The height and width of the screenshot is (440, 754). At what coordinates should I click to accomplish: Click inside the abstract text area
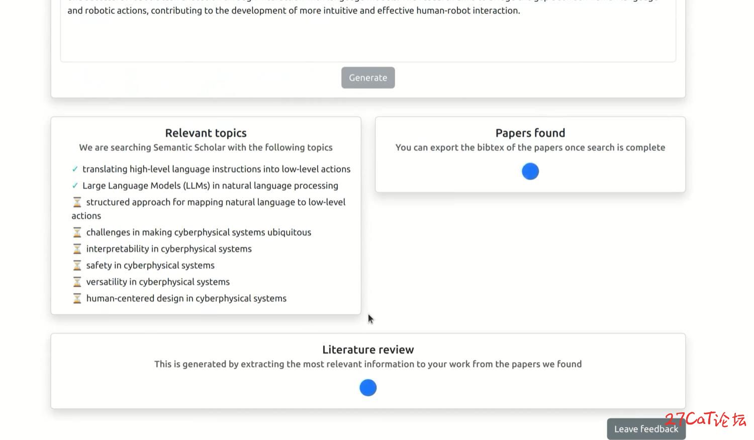(x=368, y=30)
